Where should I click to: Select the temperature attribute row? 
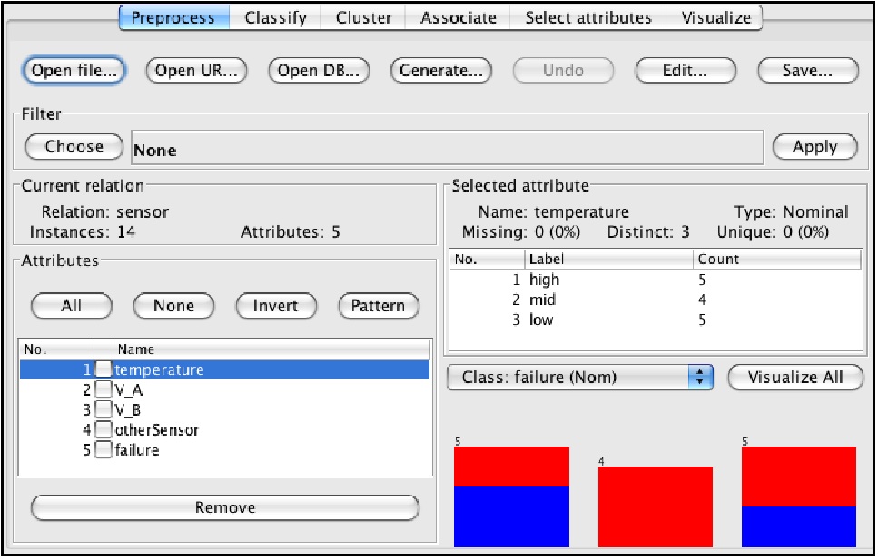(224, 369)
